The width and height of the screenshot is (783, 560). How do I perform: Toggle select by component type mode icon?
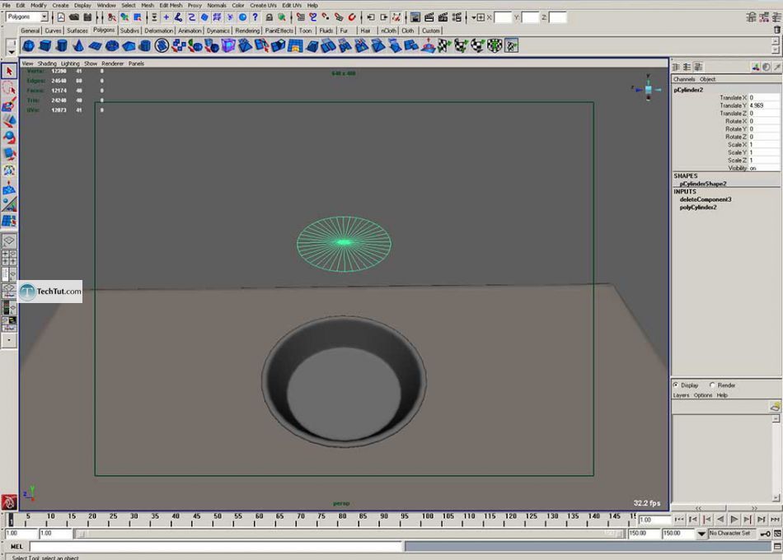pyautogui.click(x=138, y=17)
